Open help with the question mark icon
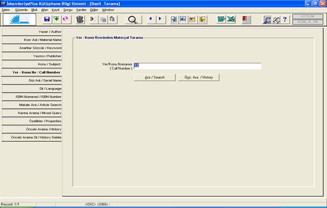327x208 pixels. pyautogui.click(x=285, y=19)
